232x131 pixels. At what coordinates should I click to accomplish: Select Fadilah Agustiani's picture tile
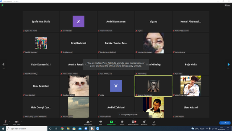point(41,43)
